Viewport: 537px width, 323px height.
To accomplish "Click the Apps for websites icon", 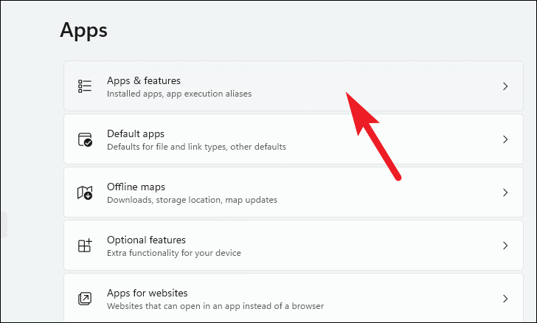I will pos(85,299).
